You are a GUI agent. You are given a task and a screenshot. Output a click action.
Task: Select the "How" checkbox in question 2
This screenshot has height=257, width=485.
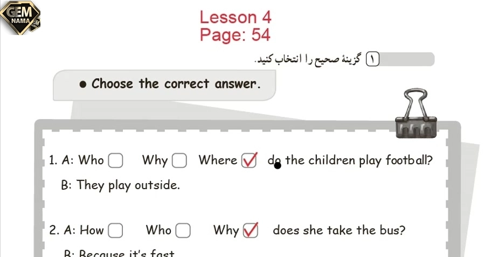click(115, 231)
